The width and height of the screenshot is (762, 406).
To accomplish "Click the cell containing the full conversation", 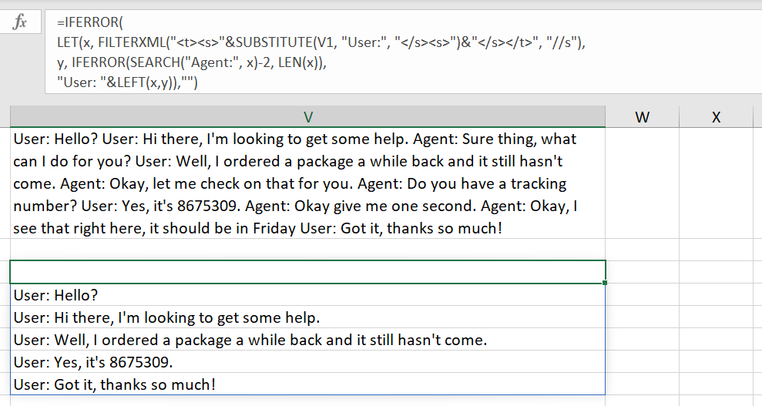I will [307, 183].
